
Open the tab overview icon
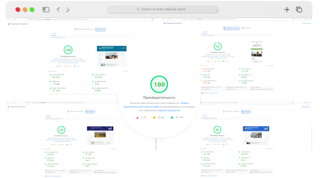(x=299, y=10)
